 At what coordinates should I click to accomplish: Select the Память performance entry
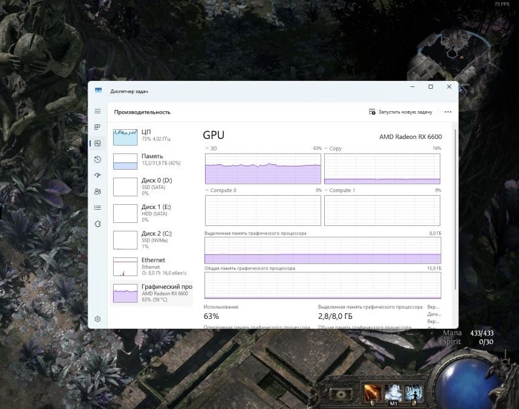coord(151,161)
